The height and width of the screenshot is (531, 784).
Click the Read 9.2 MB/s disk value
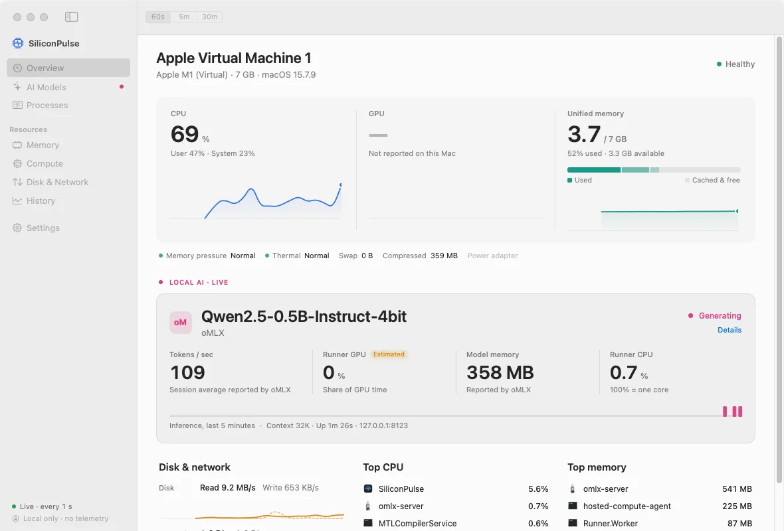click(227, 488)
